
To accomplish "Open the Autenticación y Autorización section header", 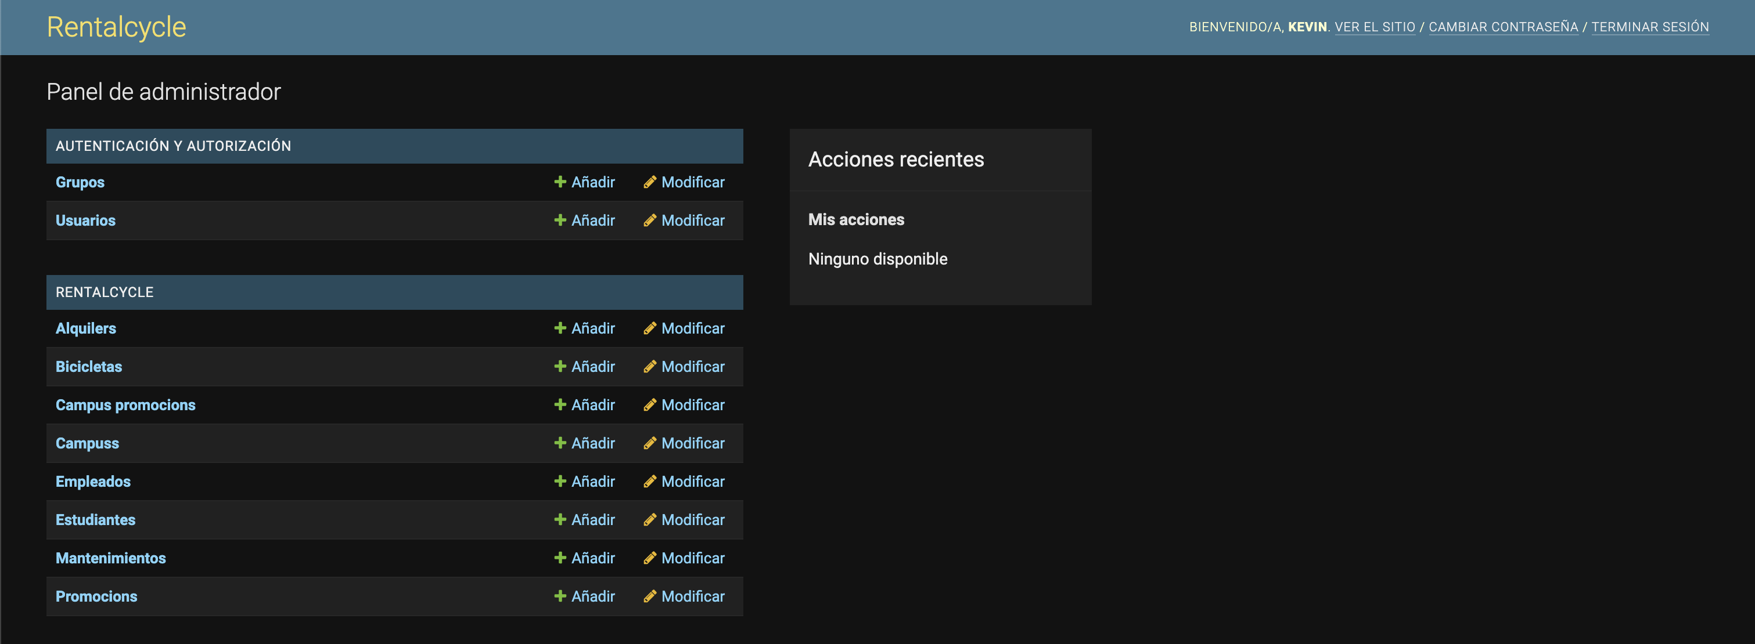I will click(173, 146).
